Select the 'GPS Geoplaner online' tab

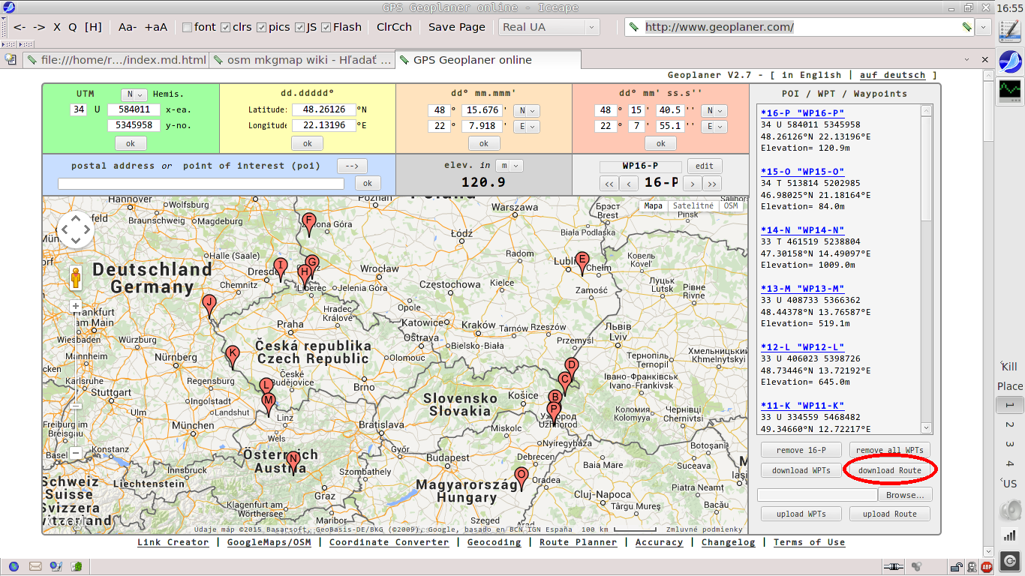tap(488, 60)
